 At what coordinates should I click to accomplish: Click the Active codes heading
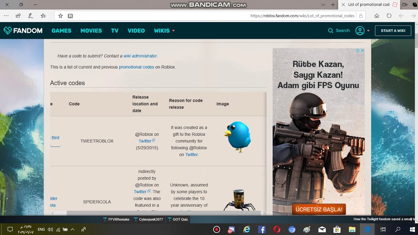point(68,83)
